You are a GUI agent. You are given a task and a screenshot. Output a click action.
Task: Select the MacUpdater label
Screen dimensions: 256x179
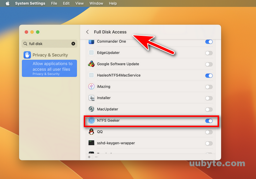coord(108,109)
